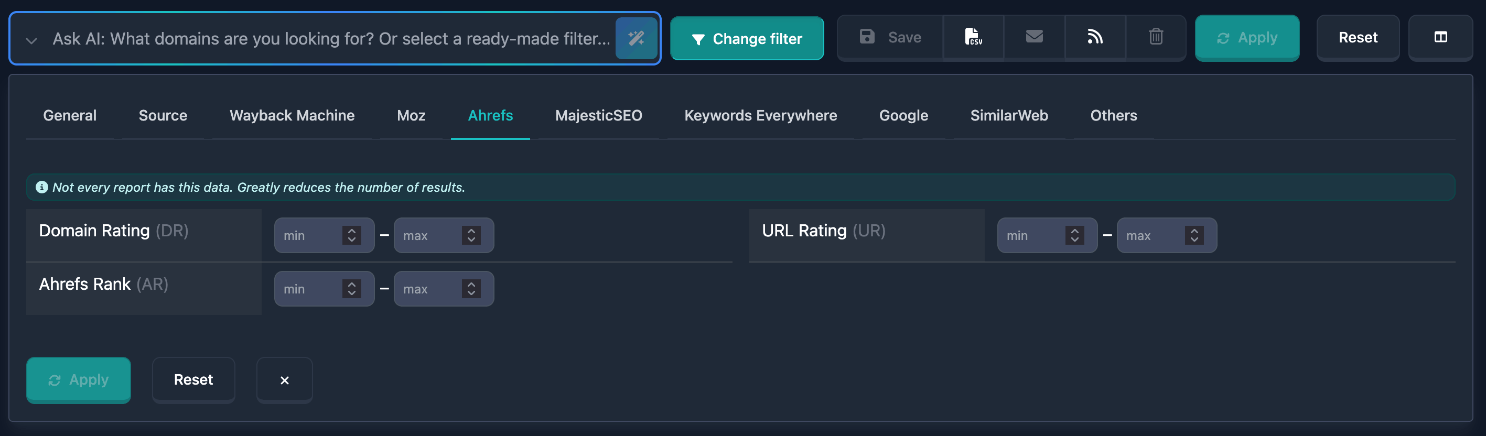Click the funnel icon on Change filter
The width and height of the screenshot is (1486, 436).
pos(698,39)
